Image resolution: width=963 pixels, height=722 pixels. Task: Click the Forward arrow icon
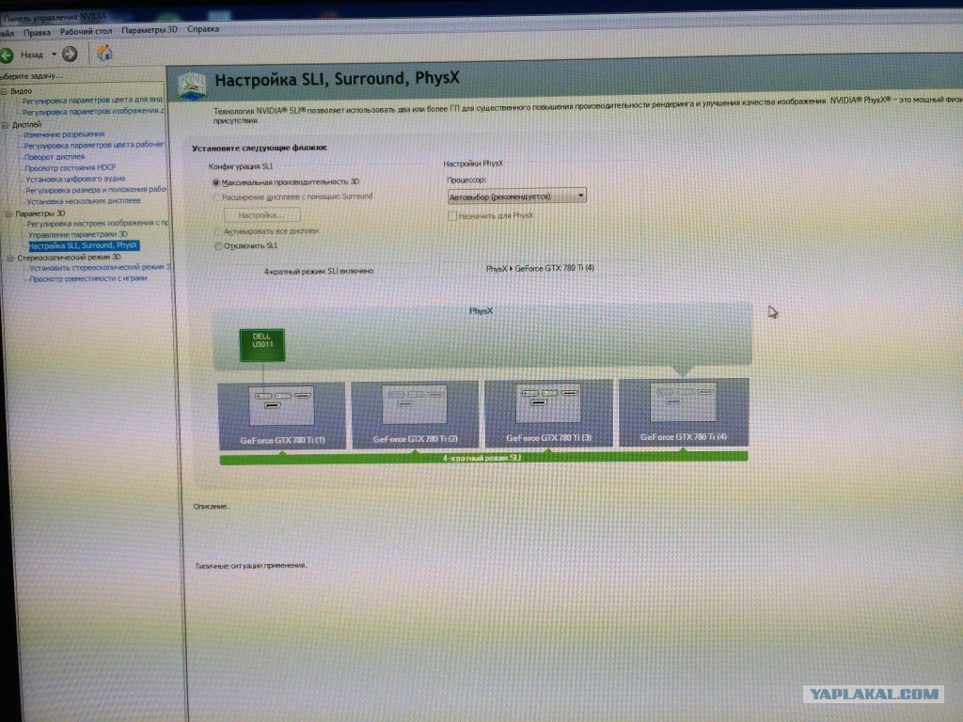[70, 54]
